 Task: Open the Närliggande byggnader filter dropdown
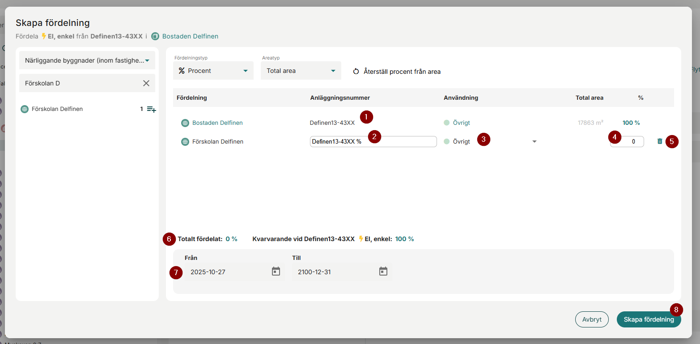pyautogui.click(x=87, y=60)
